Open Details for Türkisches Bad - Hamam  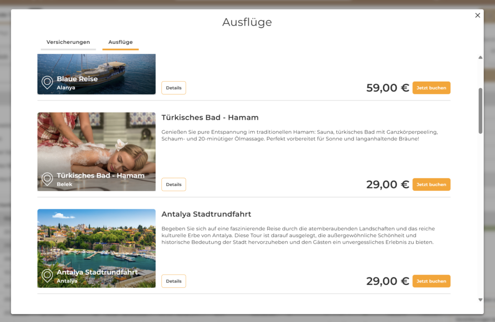pos(174,184)
